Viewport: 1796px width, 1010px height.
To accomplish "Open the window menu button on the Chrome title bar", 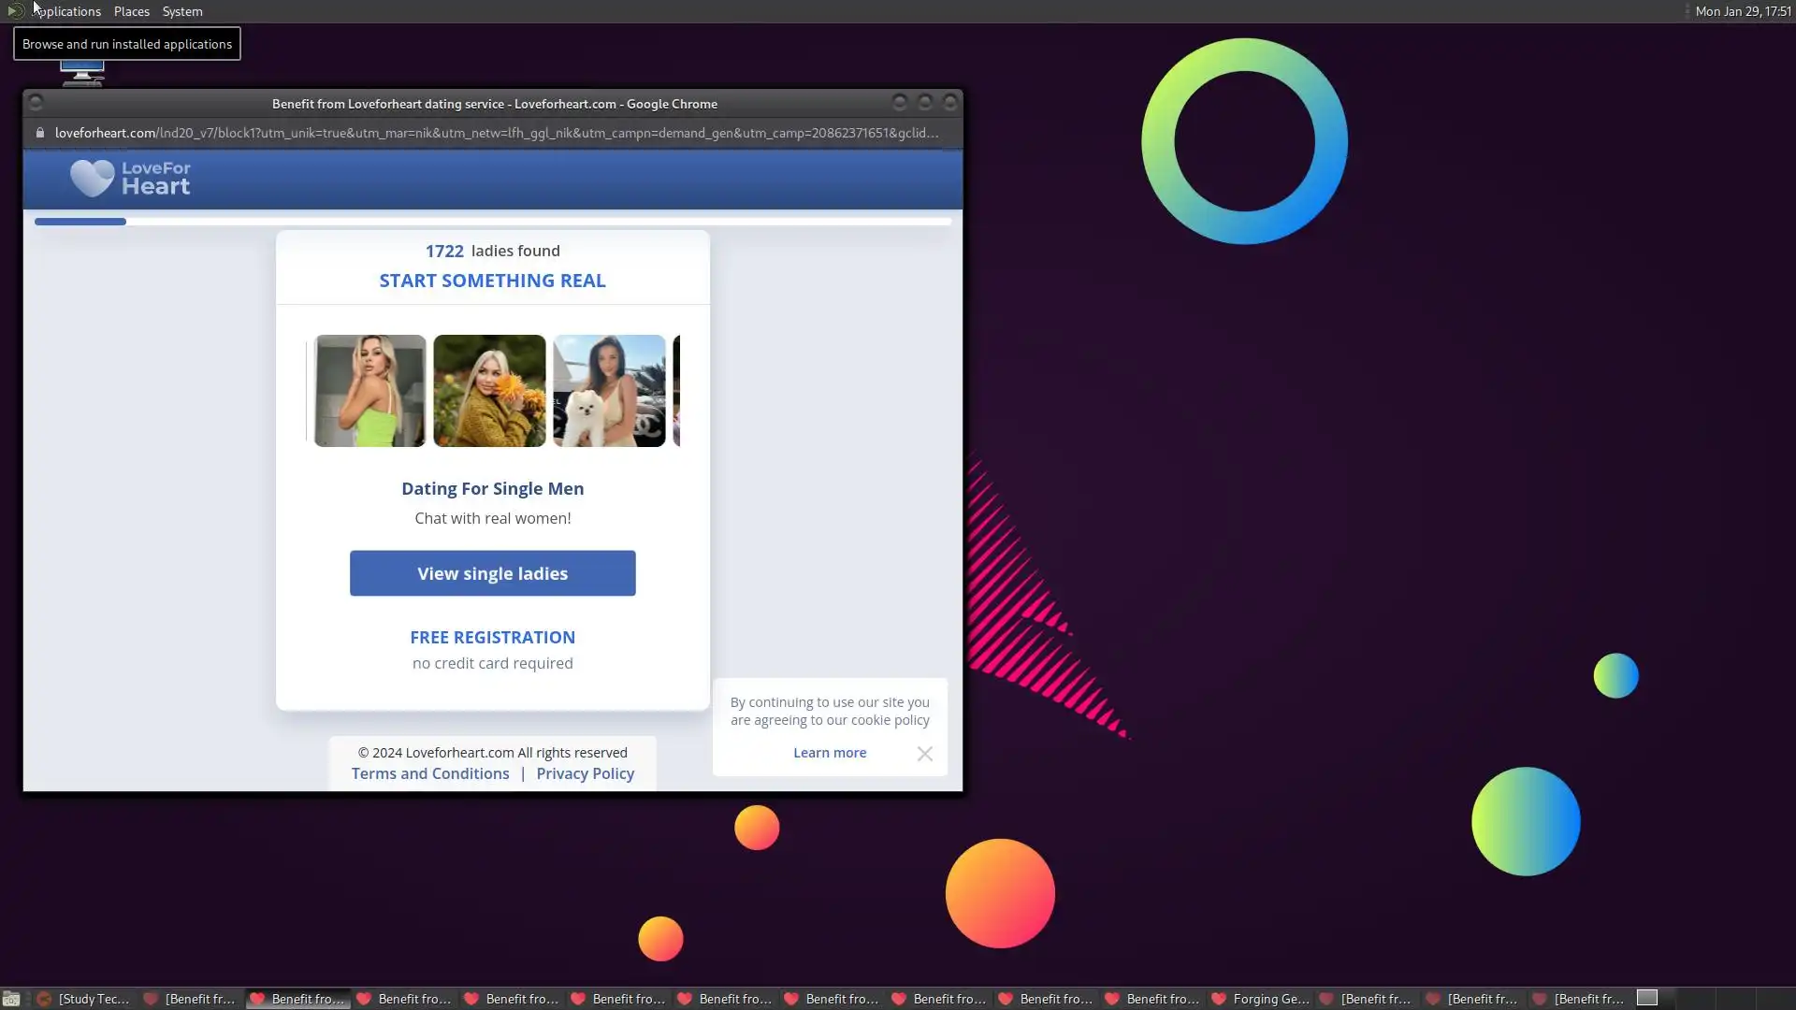I will point(36,103).
